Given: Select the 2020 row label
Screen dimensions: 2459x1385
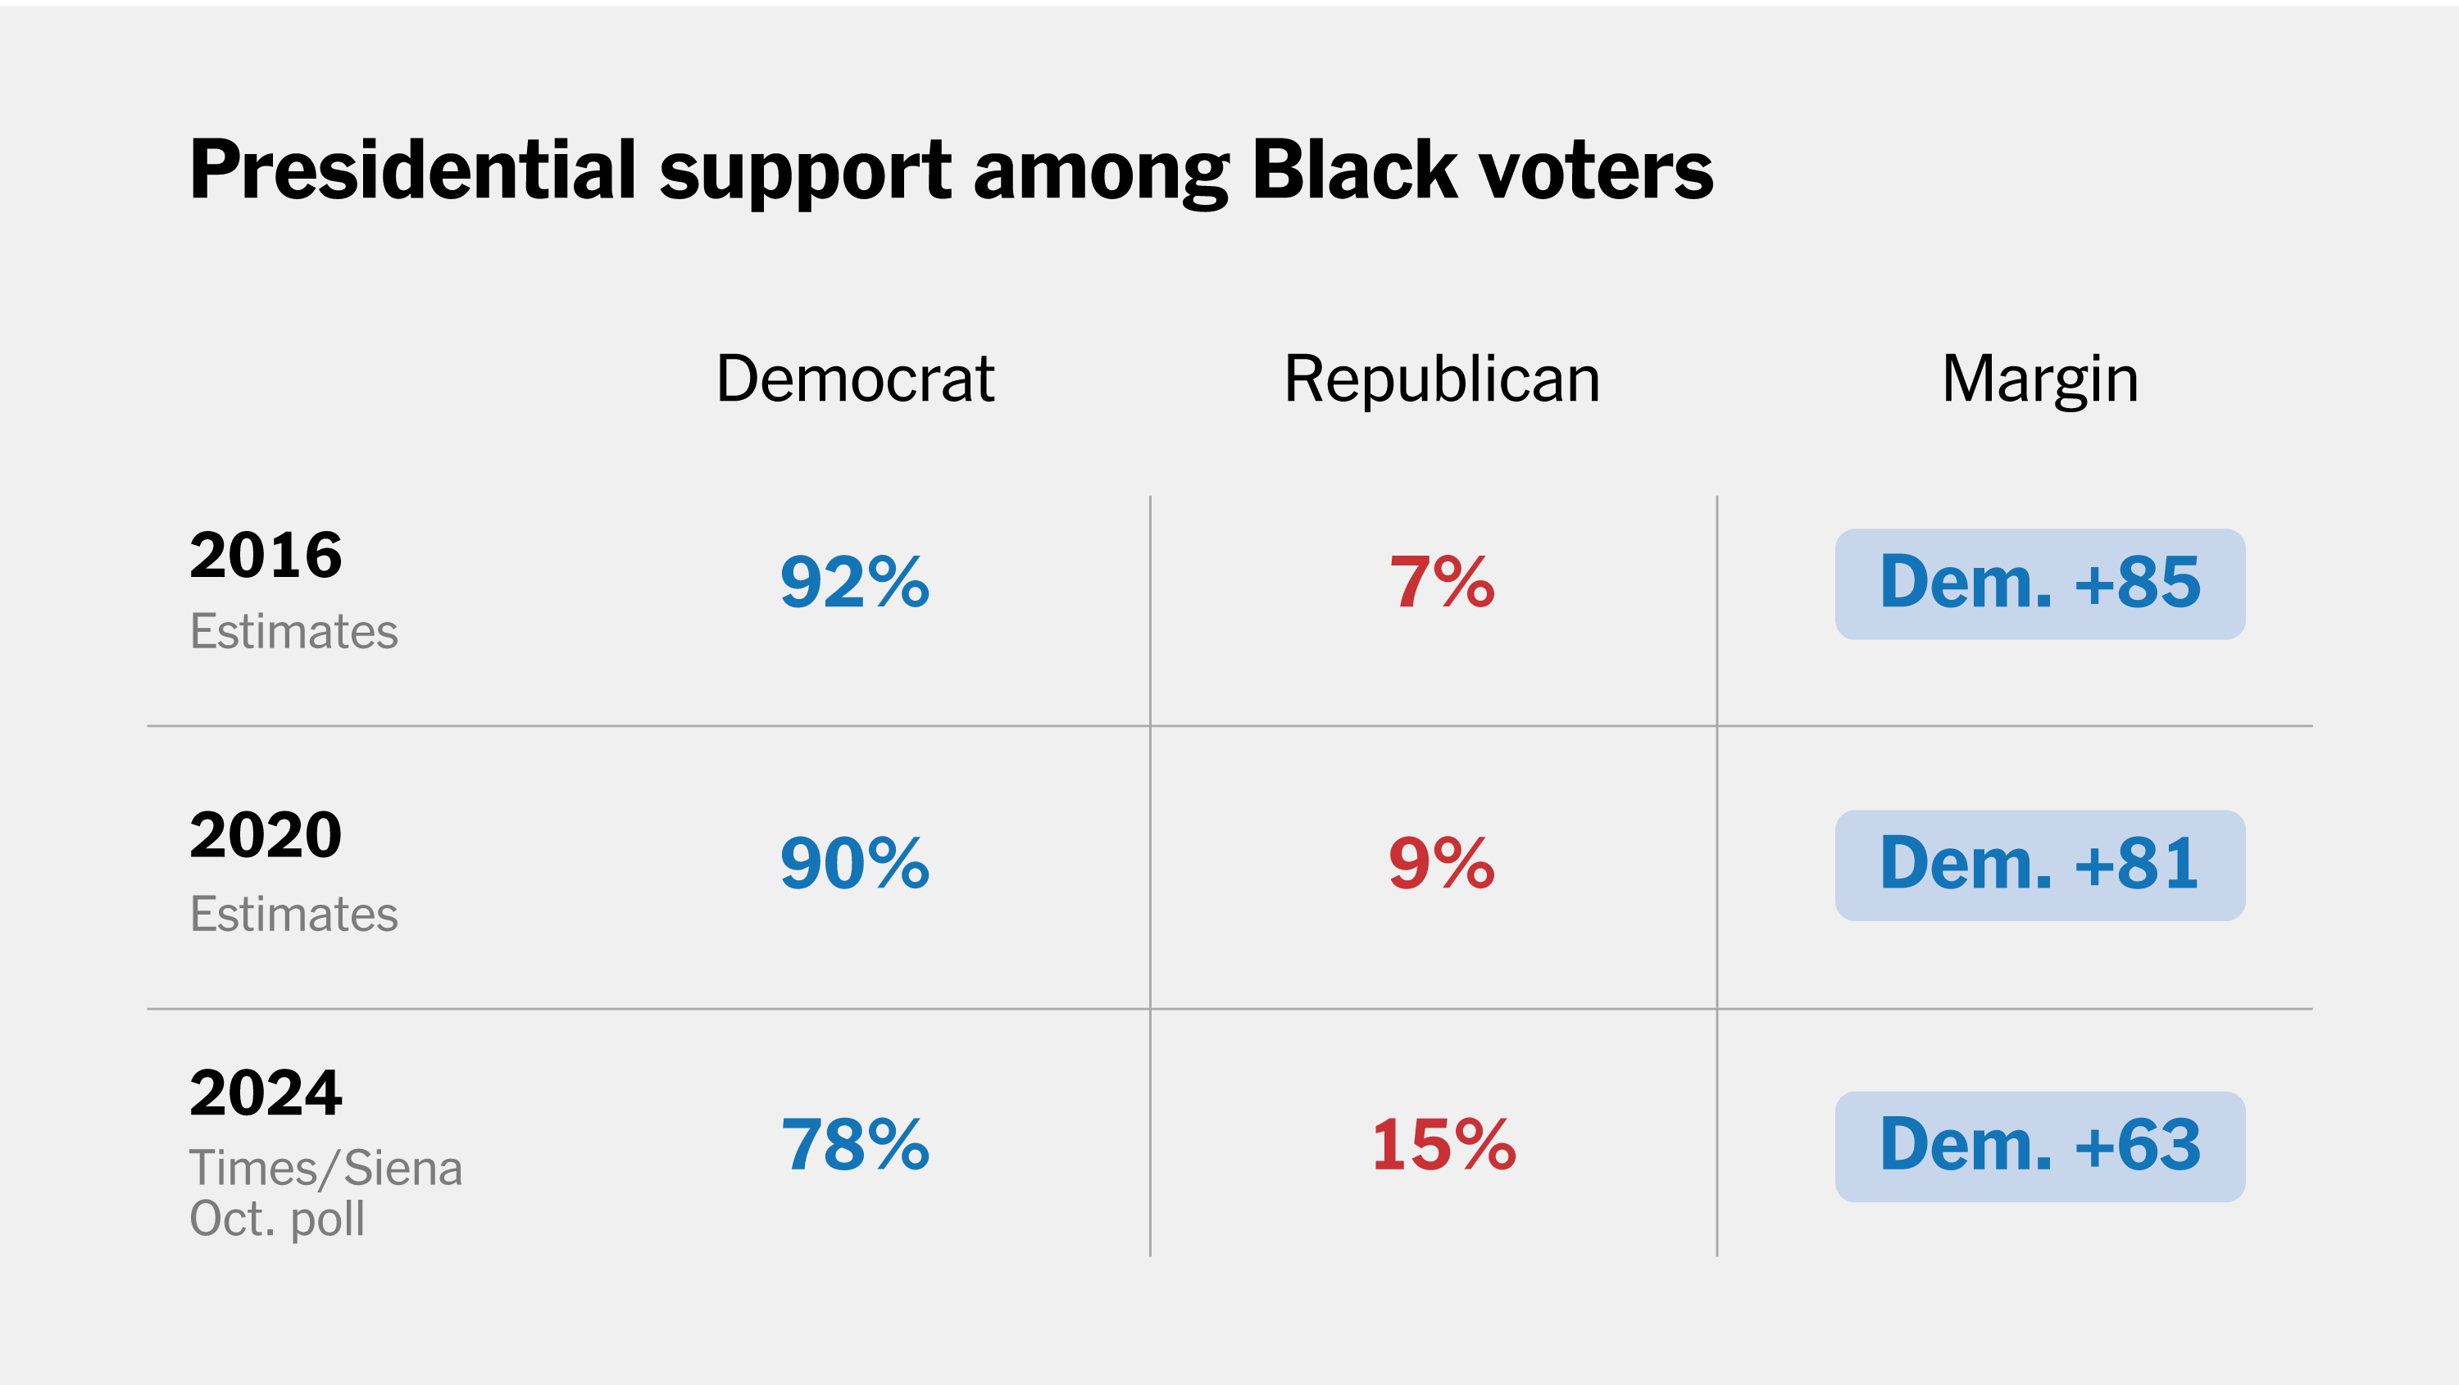Looking at the screenshot, I should tap(266, 835).
